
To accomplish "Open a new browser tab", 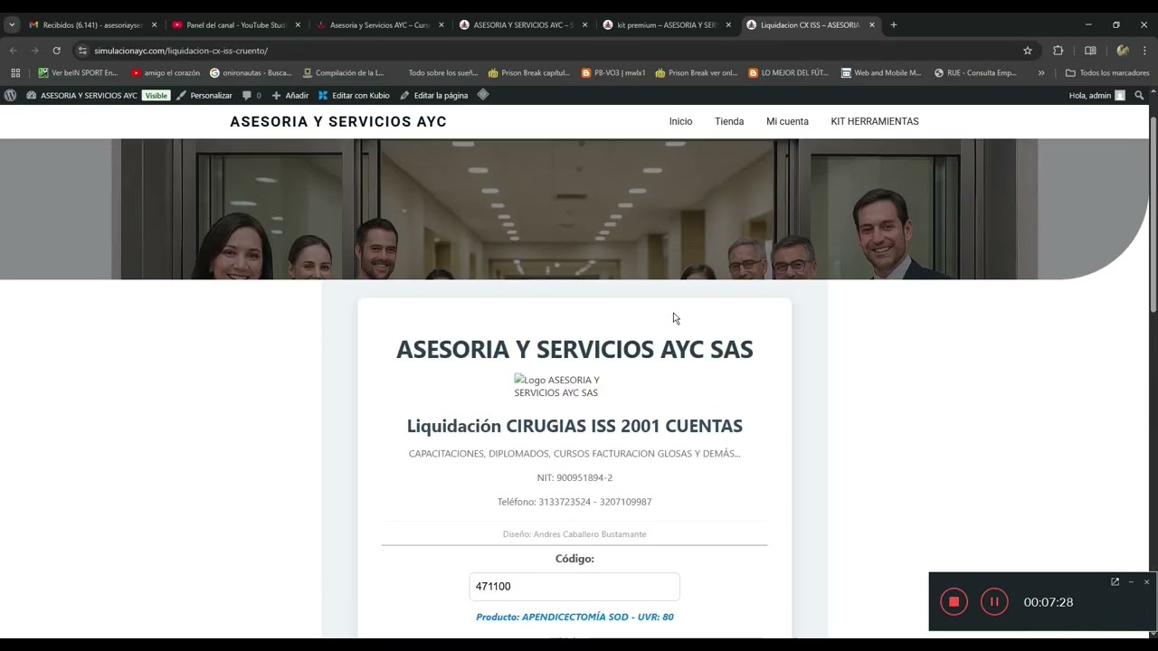I will pos(894,25).
